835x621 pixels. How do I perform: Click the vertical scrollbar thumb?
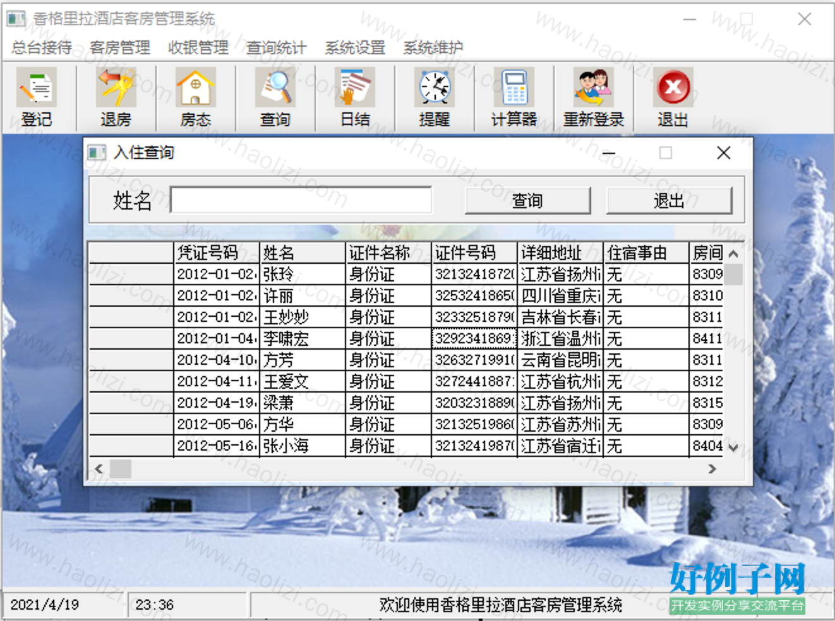pyautogui.click(x=733, y=275)
